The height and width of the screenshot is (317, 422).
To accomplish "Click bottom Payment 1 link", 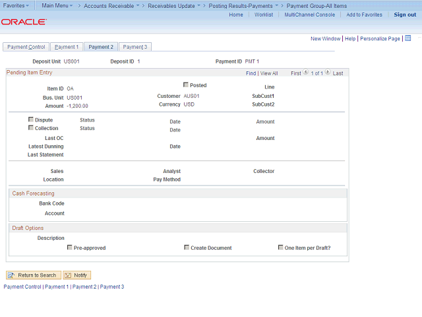I will 57,287.
